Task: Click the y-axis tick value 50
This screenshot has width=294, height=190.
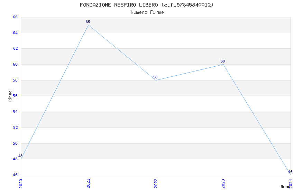Action: [15, 144]
